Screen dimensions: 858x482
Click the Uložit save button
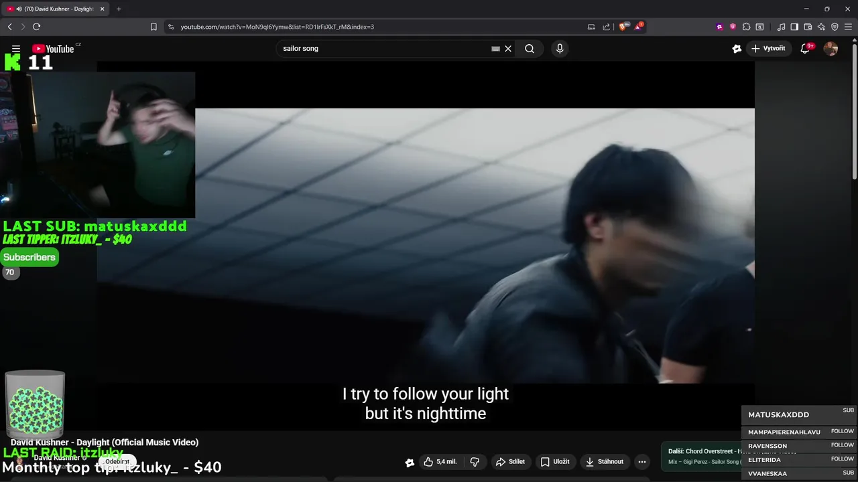pos(555,462)
